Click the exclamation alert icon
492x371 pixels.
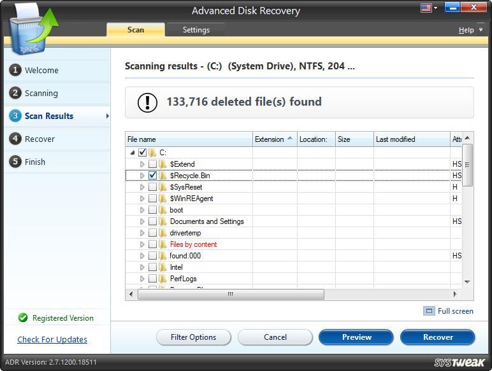(x=148, y=102)
